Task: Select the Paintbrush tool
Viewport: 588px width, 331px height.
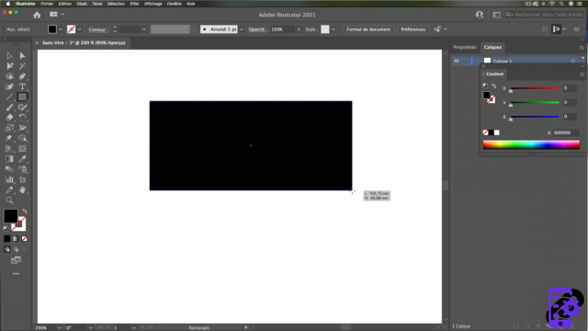Action: click(x=9, y=108)
